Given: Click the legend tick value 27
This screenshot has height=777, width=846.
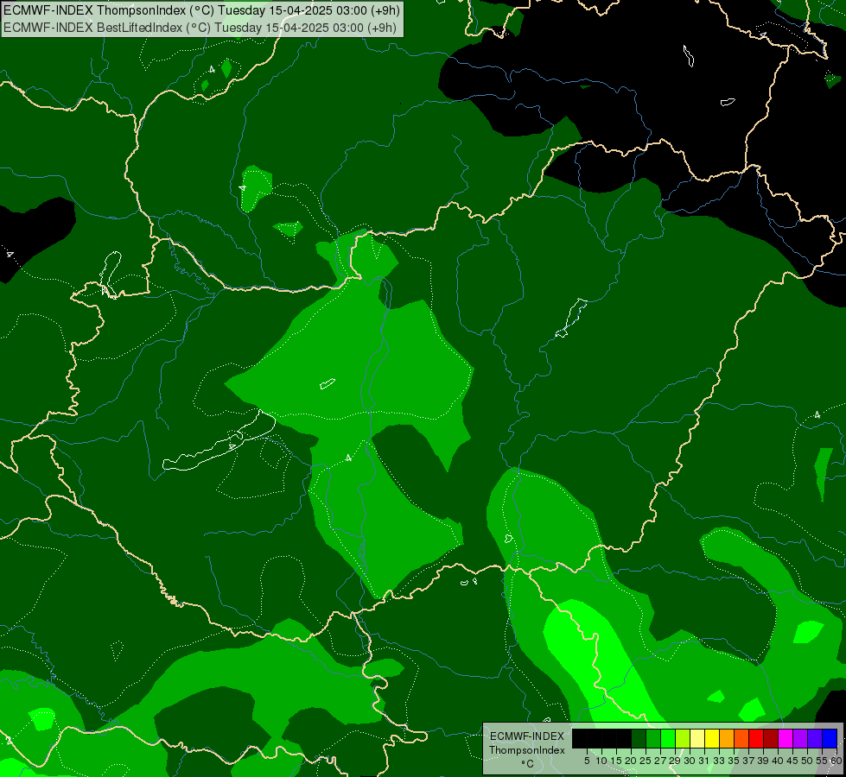Looking at the screenshot, I should (660, 761).
